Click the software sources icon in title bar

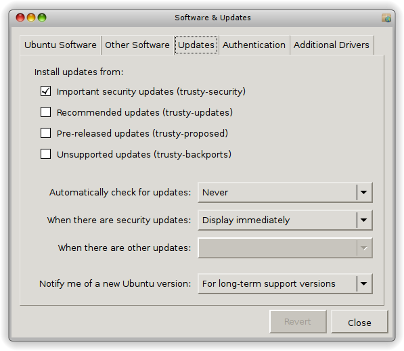click(386, 18)
